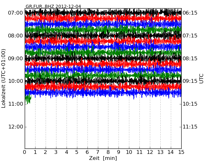Click the x-axis tick label 11

[139, 152]
